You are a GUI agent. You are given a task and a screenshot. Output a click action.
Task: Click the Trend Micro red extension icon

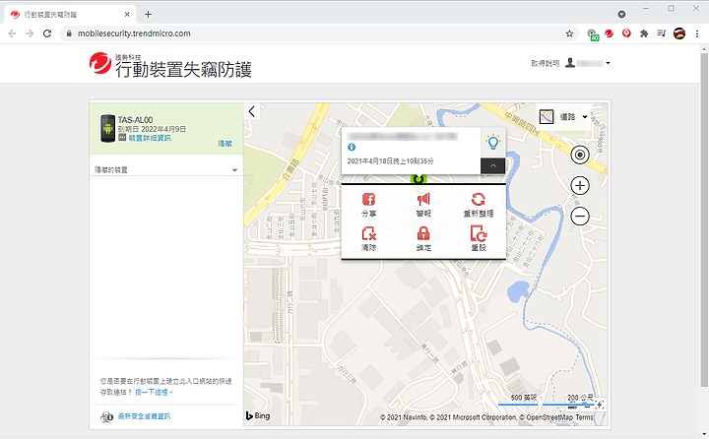(610, 33)
